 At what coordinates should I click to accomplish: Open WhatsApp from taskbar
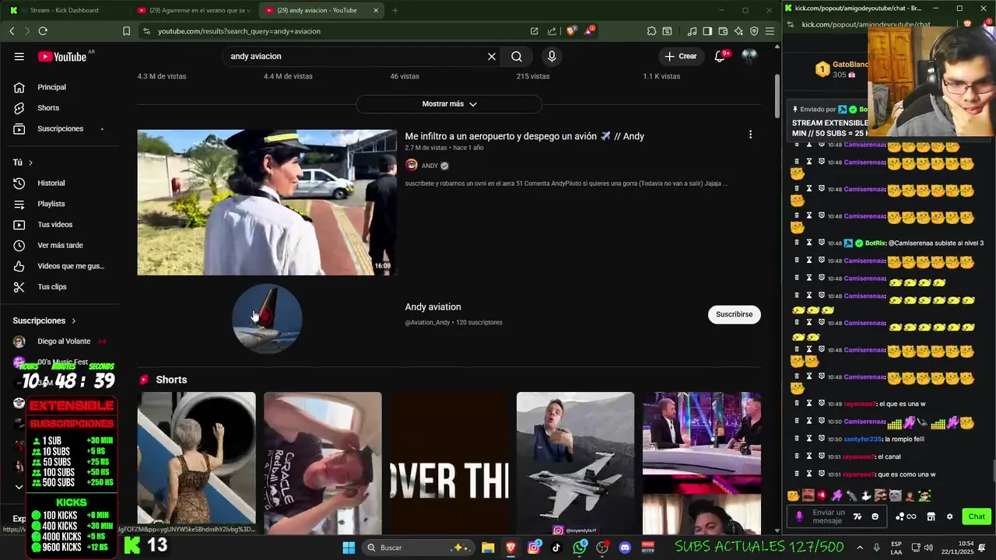pos(580,548)
